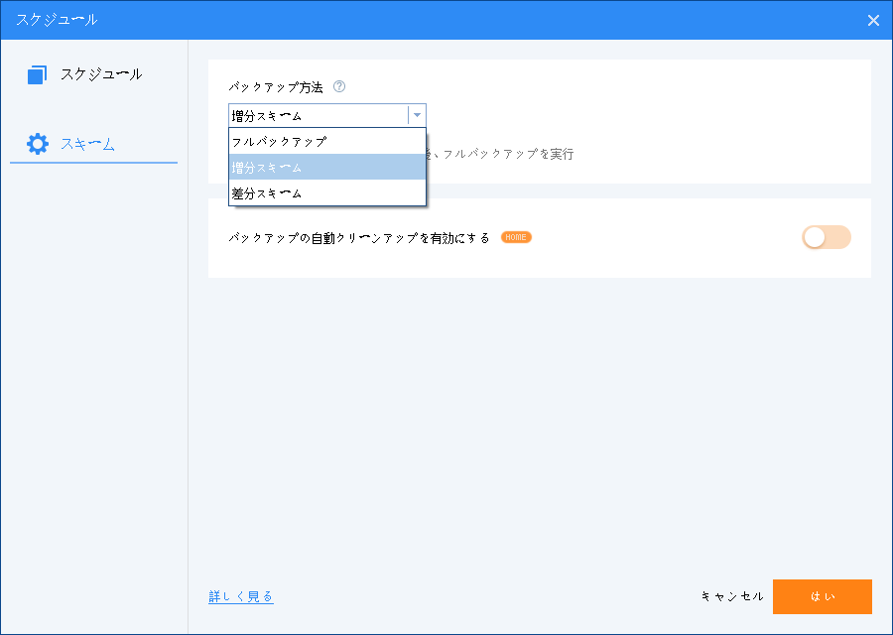
Task: Click the フルバックアップを実行 description text
Action: (508, 155)
